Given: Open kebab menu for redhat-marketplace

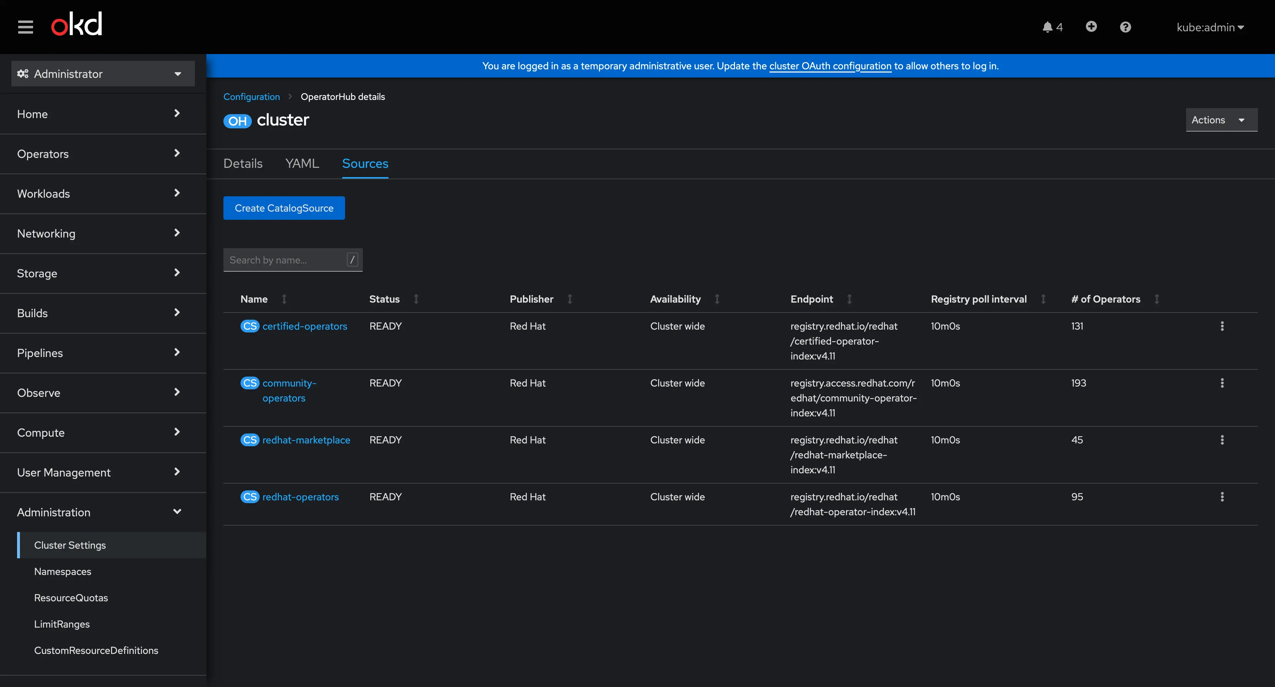Looking at the screenshot, I should pos(1222,440).
